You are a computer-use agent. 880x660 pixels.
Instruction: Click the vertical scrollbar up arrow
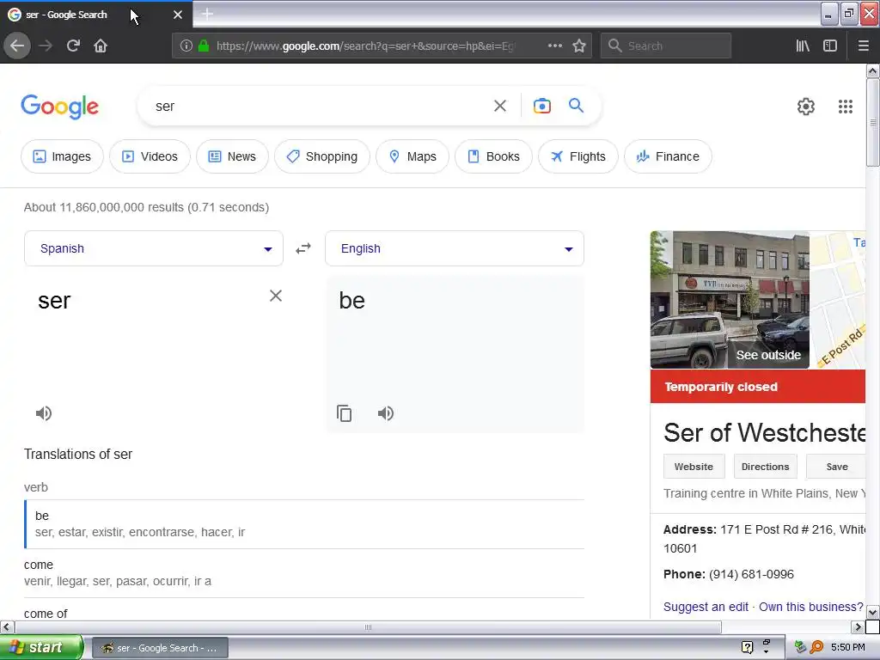(x=872, y=70)
